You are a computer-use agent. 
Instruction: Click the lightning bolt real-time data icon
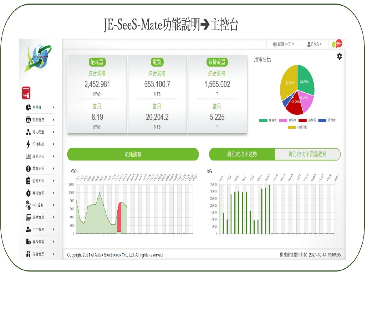(x=29, y=144)
